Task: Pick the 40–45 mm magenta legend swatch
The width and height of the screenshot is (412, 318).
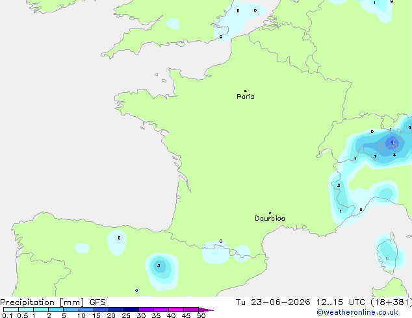Action: pos(176,310)
